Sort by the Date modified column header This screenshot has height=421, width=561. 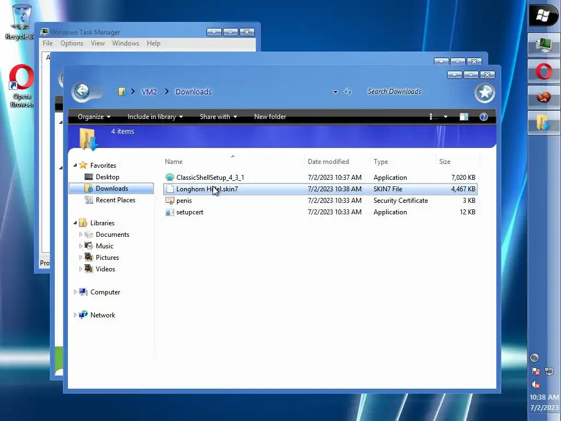coord(337,162)
